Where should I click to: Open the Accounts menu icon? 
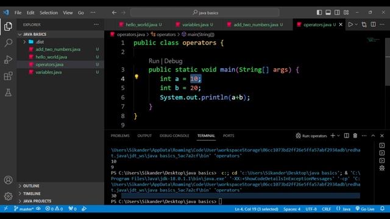pyautogui.click(x=8, y=180)
